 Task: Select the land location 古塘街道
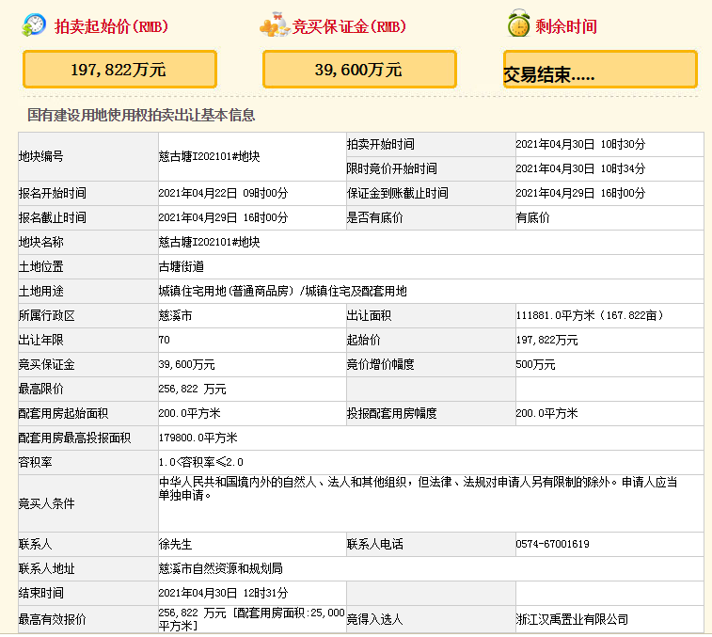coord(181,266)
